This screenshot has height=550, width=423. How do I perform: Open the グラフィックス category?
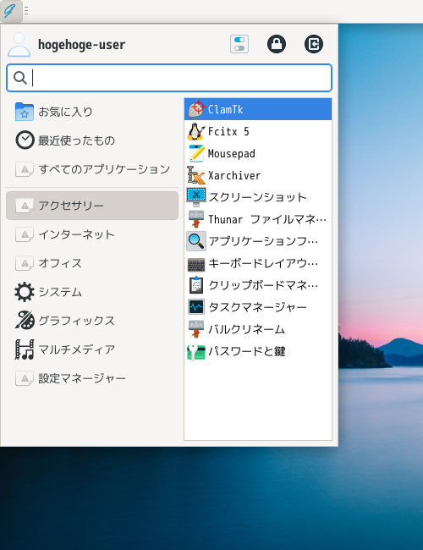92,321
